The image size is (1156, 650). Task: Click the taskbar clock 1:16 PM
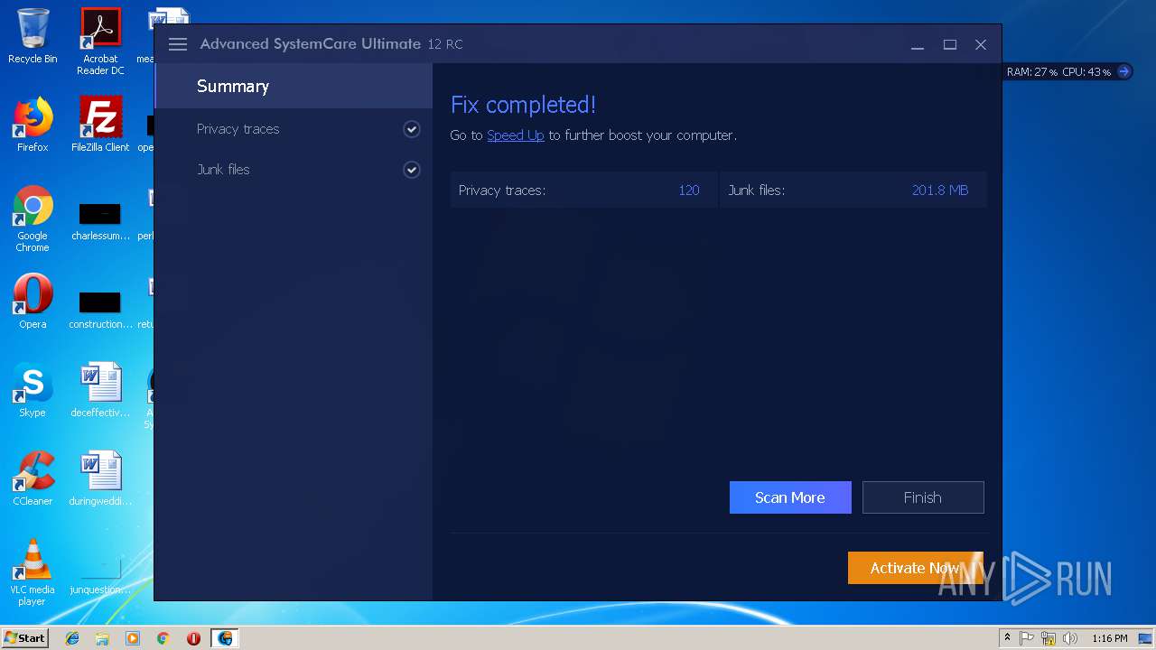[x=1110, y=638]
